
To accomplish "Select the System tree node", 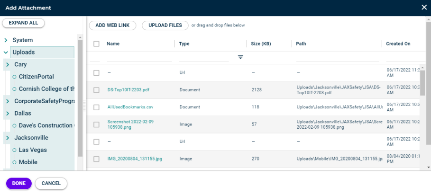I will click(23, 40).
